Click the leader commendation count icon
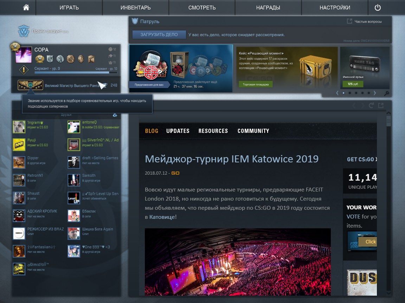The width and height of the screenshot is (405, 303). [x=110, y=62]
